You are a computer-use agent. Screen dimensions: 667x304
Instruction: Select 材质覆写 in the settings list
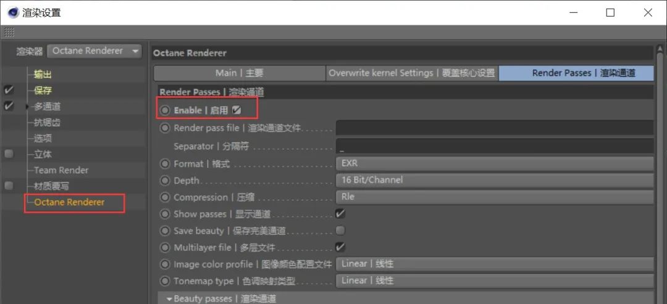coord(51,186)
